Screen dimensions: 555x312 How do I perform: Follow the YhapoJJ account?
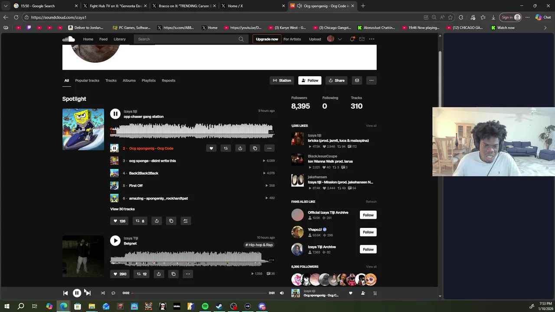(368, 232)
